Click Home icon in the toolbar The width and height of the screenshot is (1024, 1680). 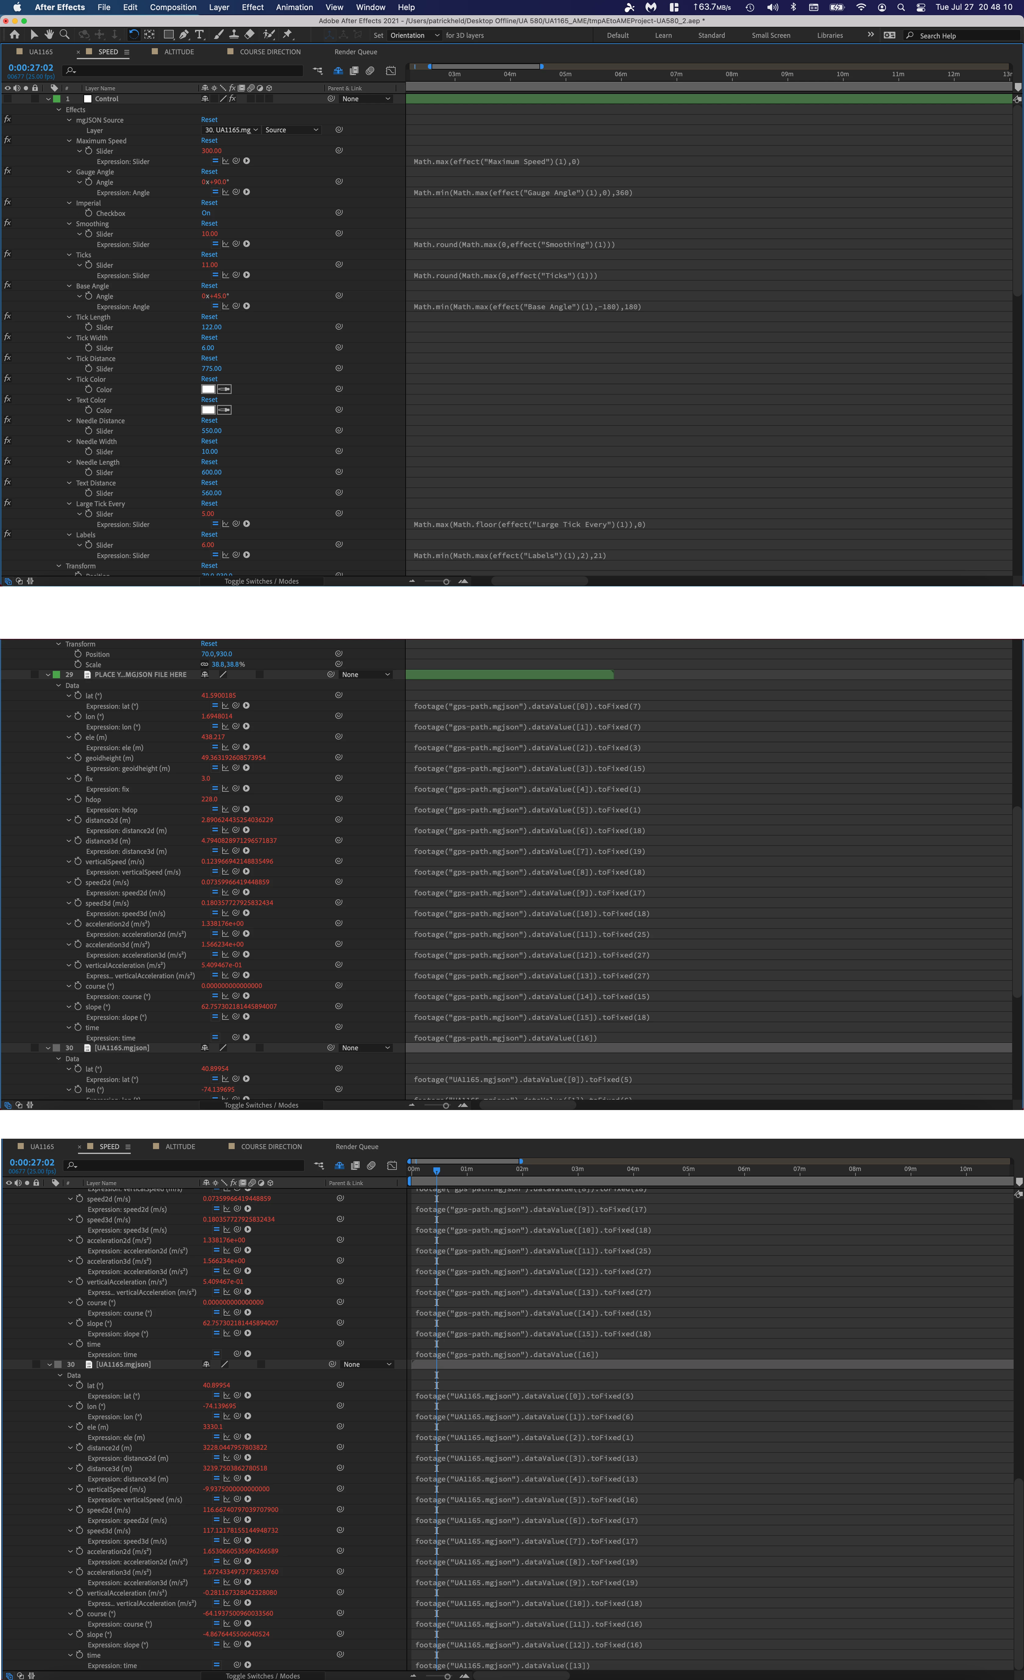point(14,34)
